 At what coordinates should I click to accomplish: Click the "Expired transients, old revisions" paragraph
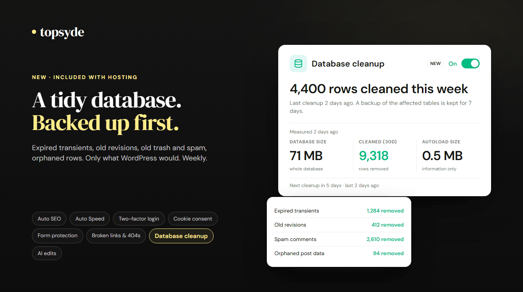pyautogui.click(x=119, y=153)
